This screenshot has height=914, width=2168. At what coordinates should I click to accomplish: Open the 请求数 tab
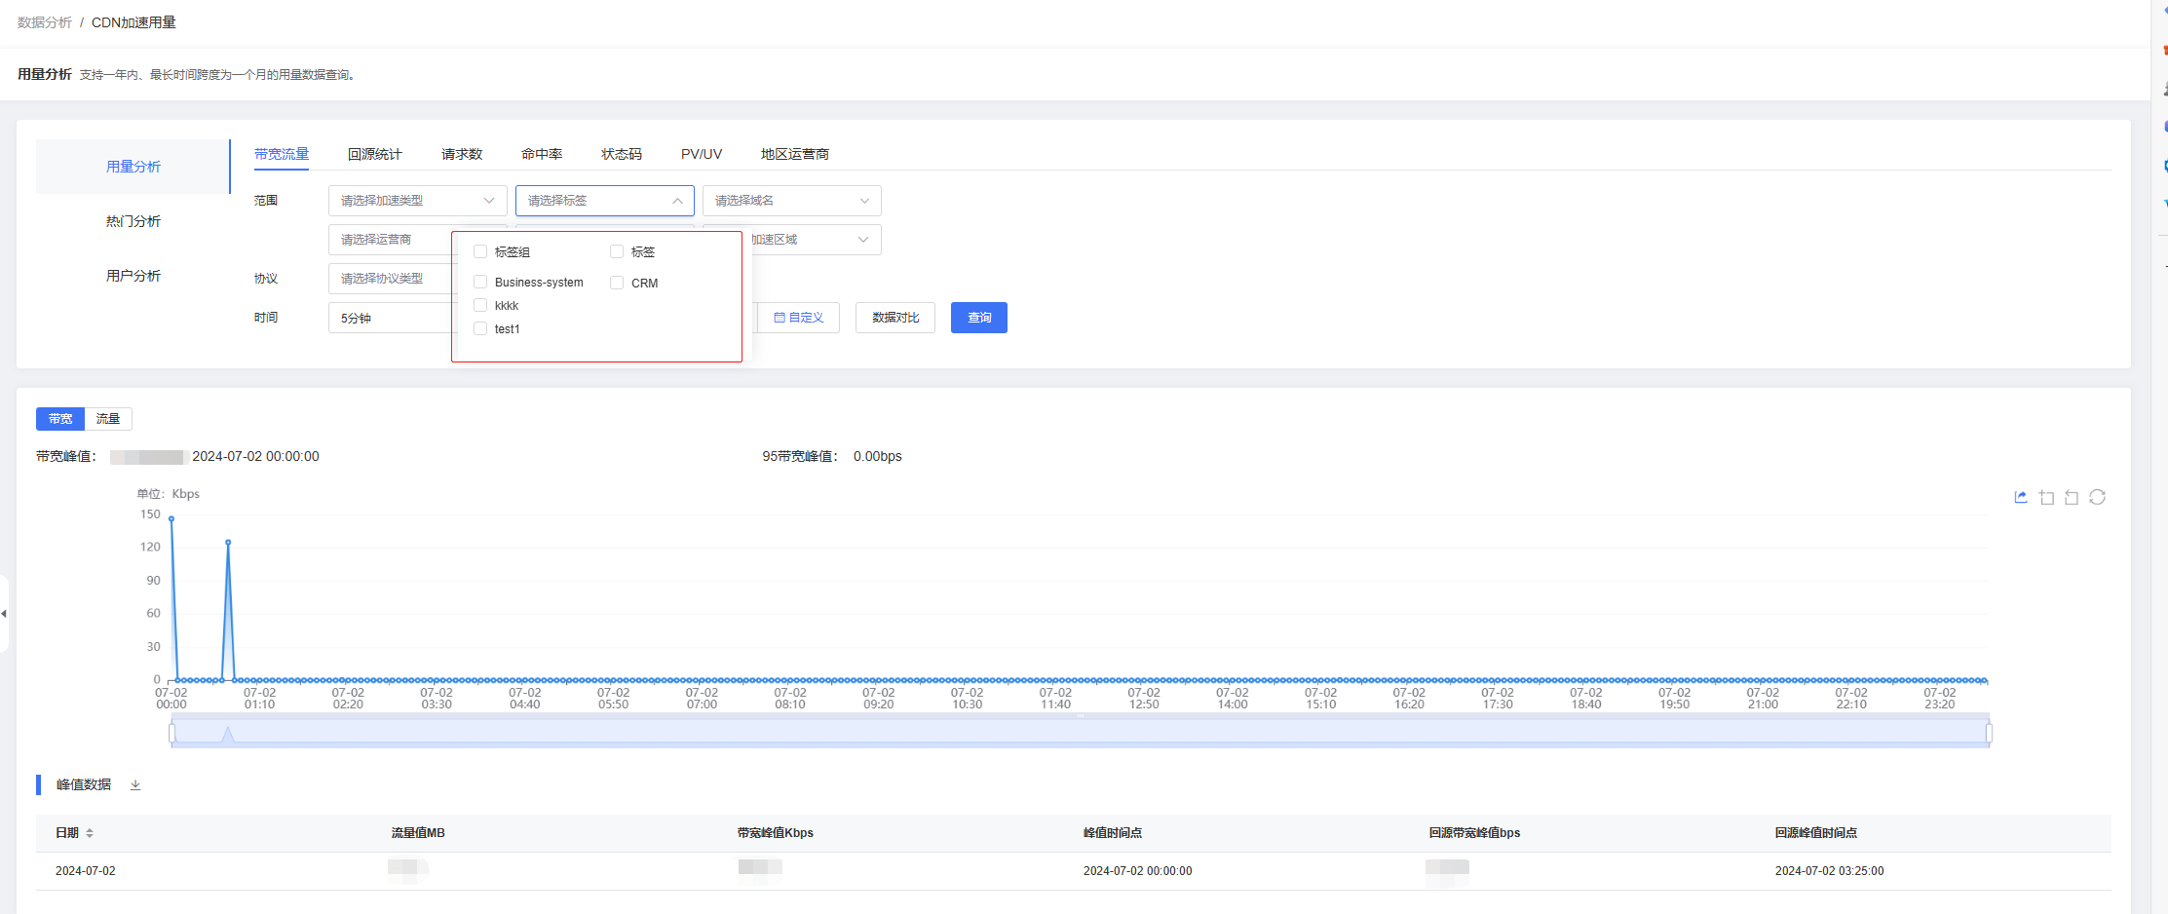click(x=462, y=154)
